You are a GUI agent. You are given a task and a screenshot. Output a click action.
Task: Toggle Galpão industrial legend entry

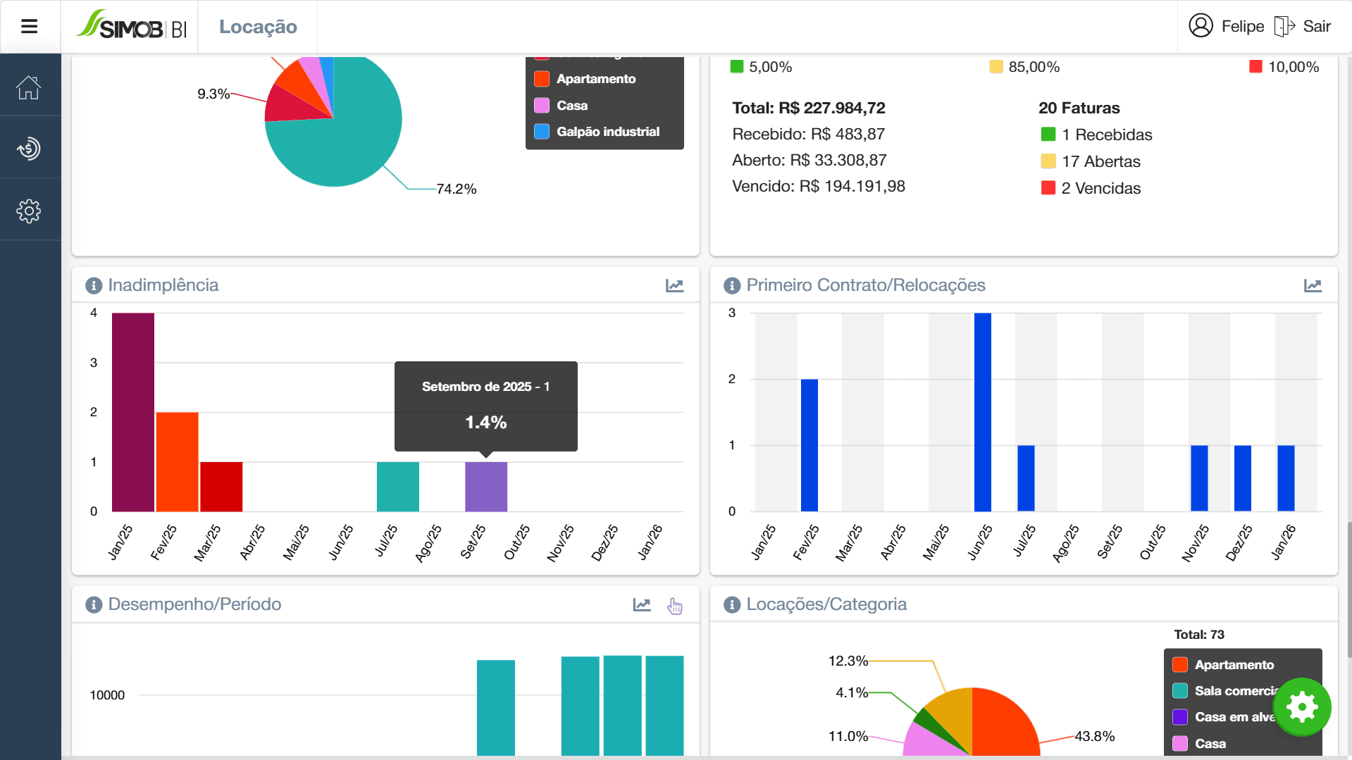pos(607,132)
